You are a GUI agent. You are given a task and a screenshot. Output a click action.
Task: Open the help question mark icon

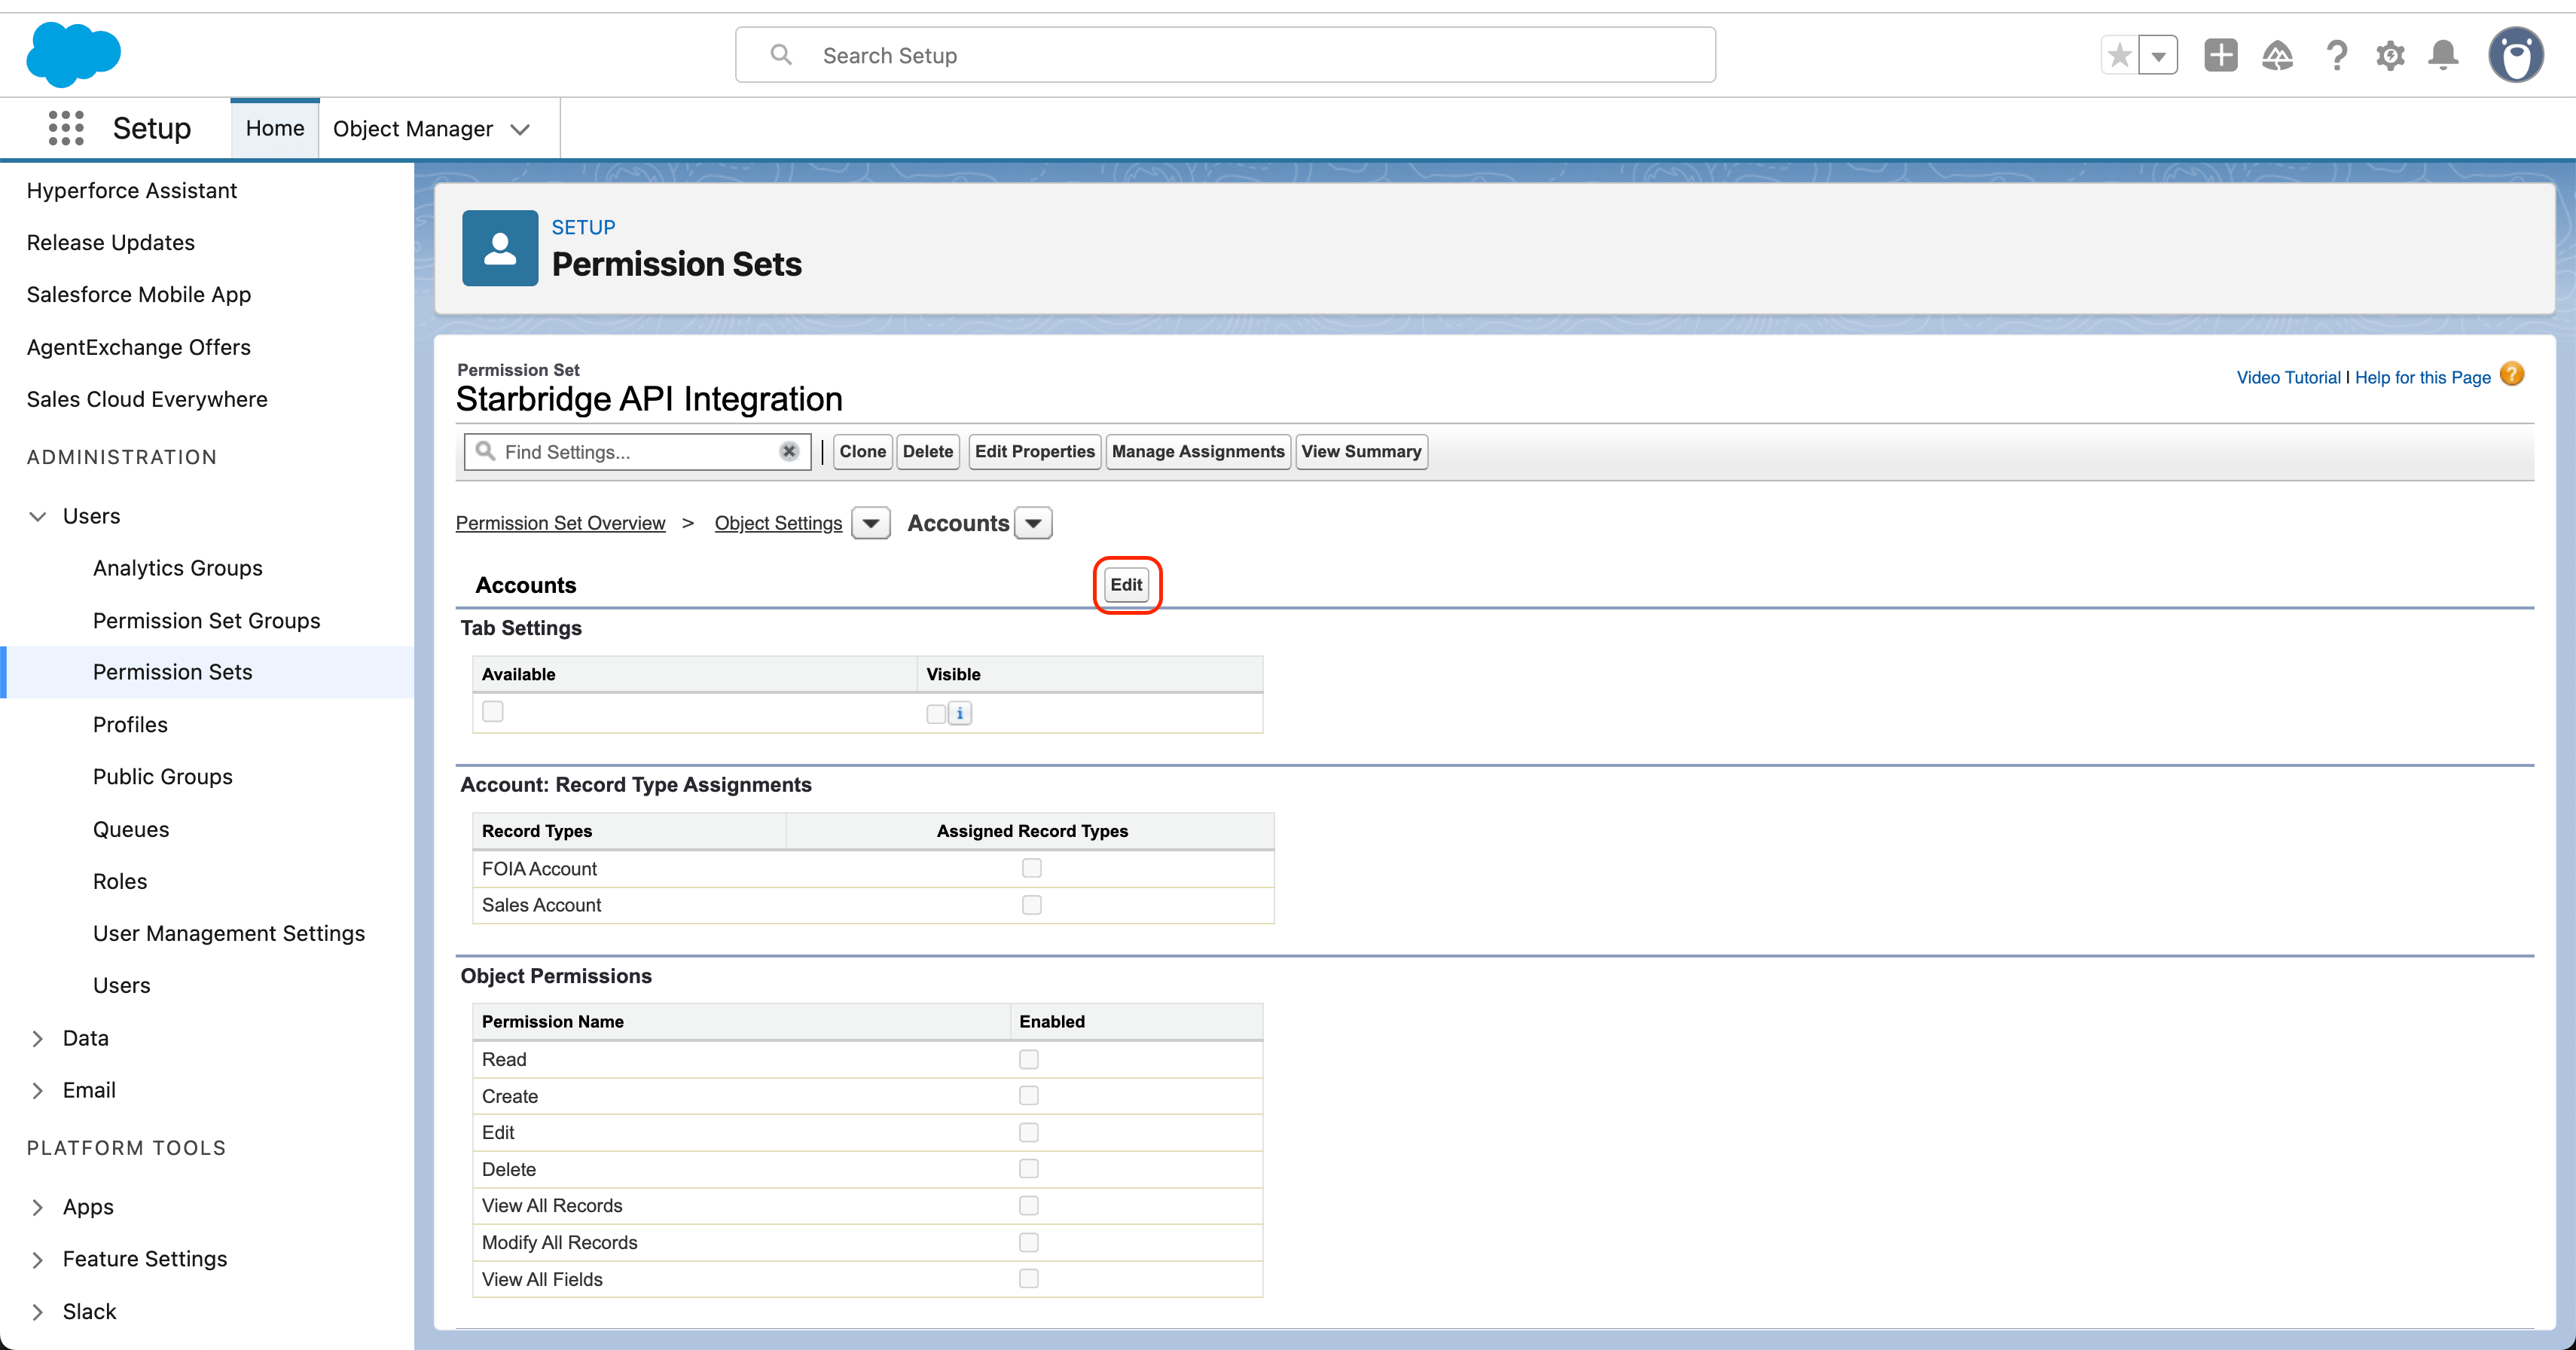tap(2336, 55)
